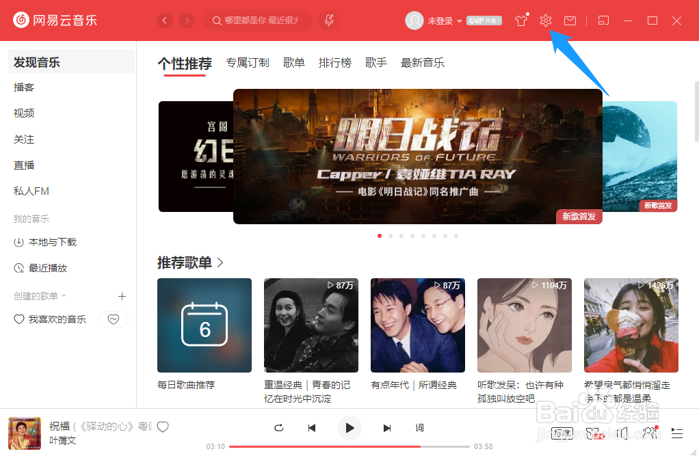
Task: Open 本地与下载 in the sidebar
Action: [45, 243]
